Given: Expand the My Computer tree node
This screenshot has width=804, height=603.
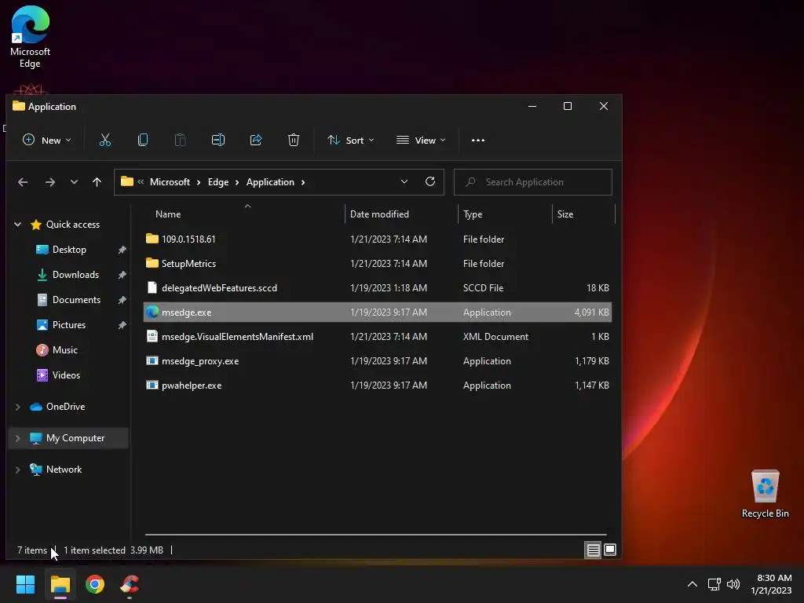Looking at the screenshot, I should (x=18, y=438).
